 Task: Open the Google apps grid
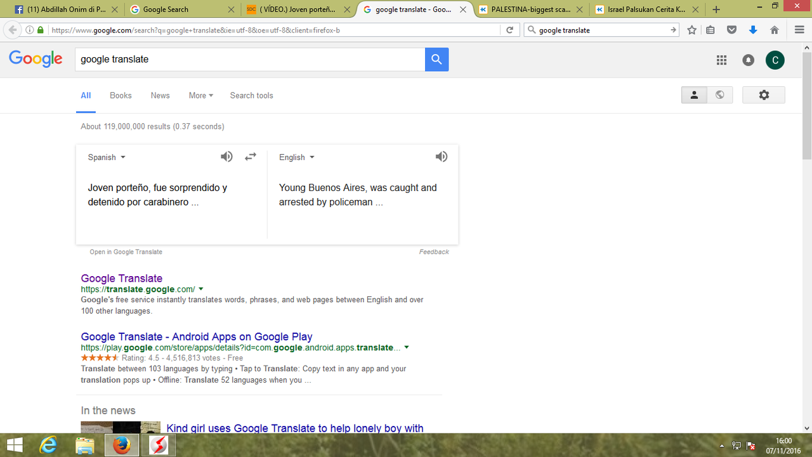tap(721, 60)
